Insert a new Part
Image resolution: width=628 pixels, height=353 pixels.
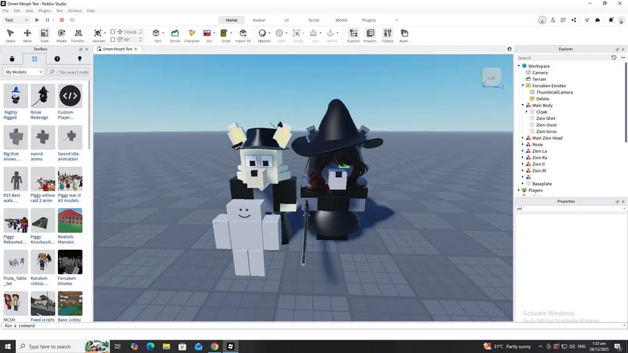pos(156,33)
